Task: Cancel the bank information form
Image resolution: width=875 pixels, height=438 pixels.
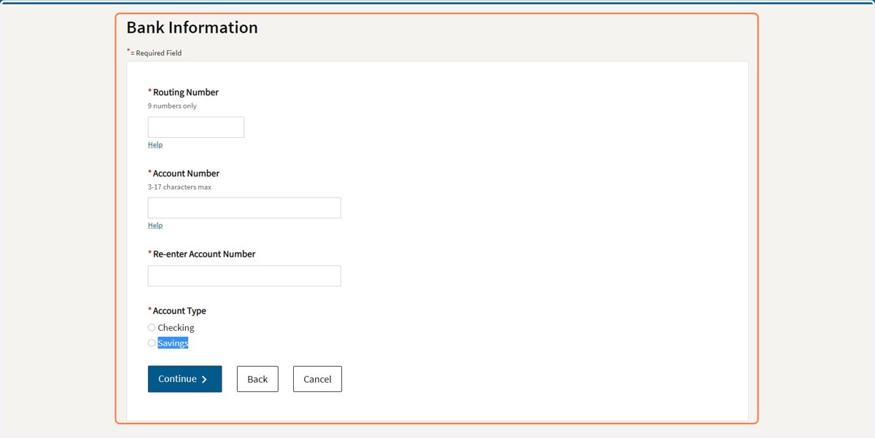Action: click(x=317, y=379)
